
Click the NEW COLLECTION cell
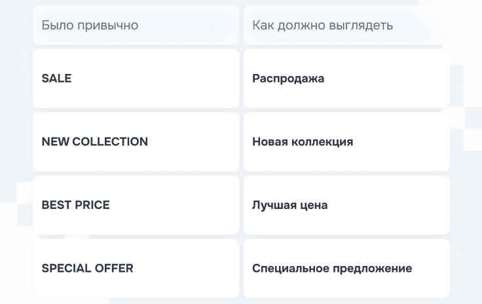(136, 142)
